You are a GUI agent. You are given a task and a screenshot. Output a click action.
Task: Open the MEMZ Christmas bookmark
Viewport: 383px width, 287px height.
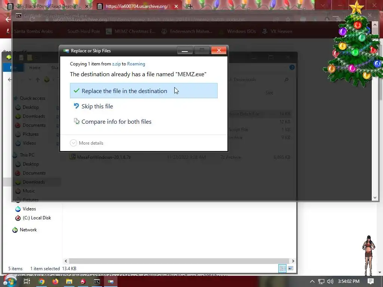point(131,31)
